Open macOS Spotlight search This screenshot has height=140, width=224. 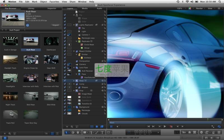(220, 2)
